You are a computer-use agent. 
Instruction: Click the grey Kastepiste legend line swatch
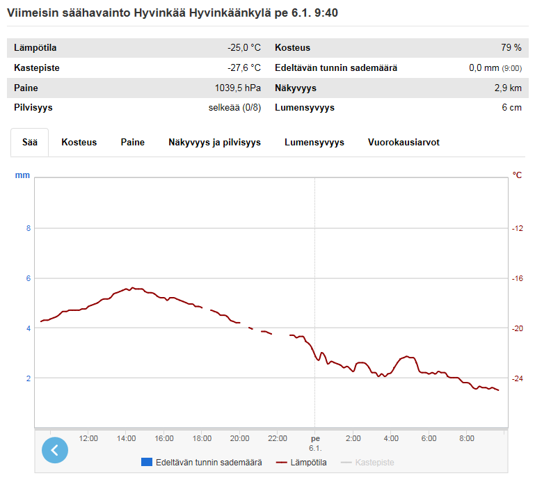(346, 463)
